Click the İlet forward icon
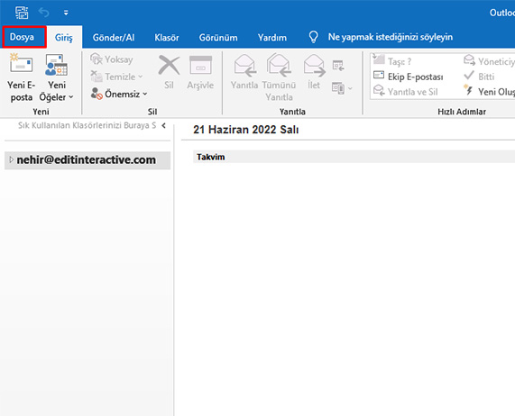The height and width of the screenshot is (416, 515). coord(314,65)
